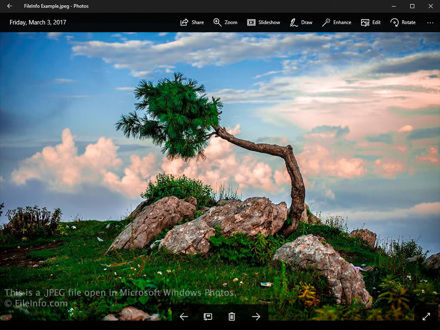Open the Share option
Screen dimensions: 440x330
[x=192, y=22]
